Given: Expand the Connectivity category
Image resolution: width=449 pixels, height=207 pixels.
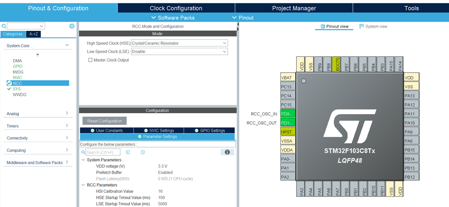Looking at the screenshot, I should 37,138.
